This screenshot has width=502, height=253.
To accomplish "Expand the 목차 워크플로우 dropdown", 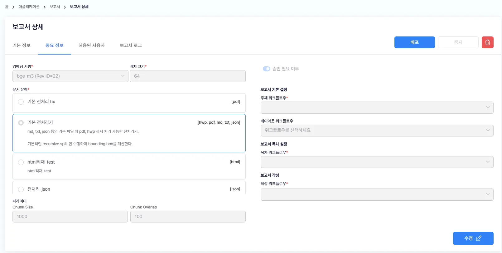I will pyautogui.click(x=377, y=162).
